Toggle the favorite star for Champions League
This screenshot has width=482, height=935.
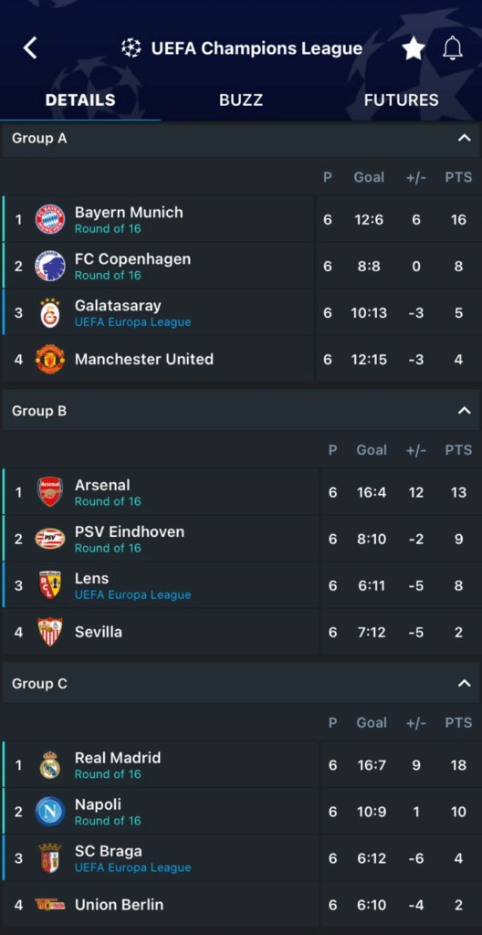coord(414,48)
